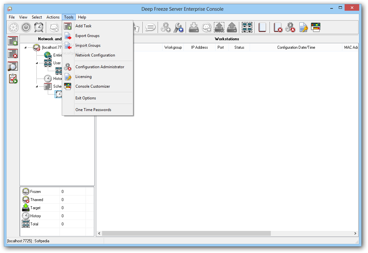This screenshot has height=253, width=368.
Task: Click sidebar clipboard with play arrow icon
Action: [13, 79]
